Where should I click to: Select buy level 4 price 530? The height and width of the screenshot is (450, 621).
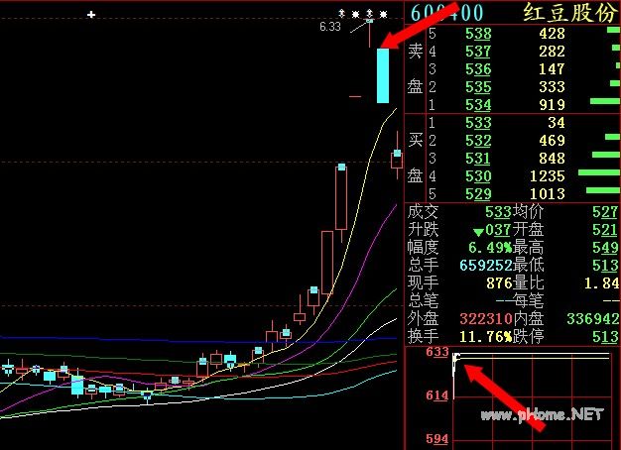[478, 176]
